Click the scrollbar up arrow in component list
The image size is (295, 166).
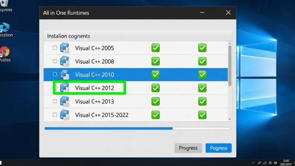click(230, 44)
